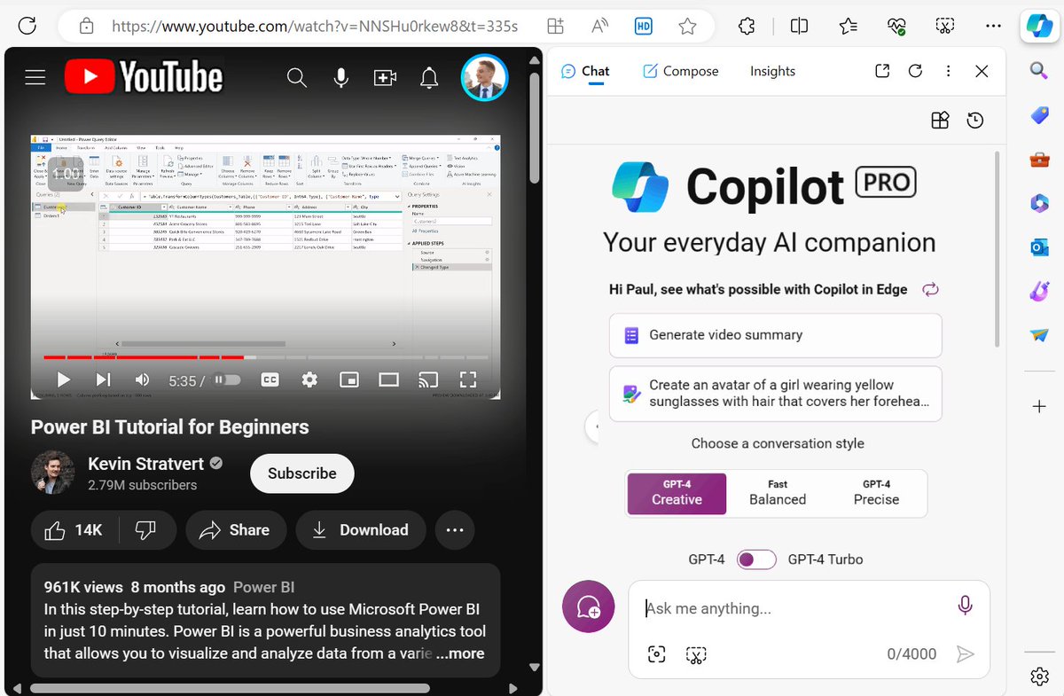Open the YouTube Create video icon
Screen dimensions: 1064x696
coord(385,78)
